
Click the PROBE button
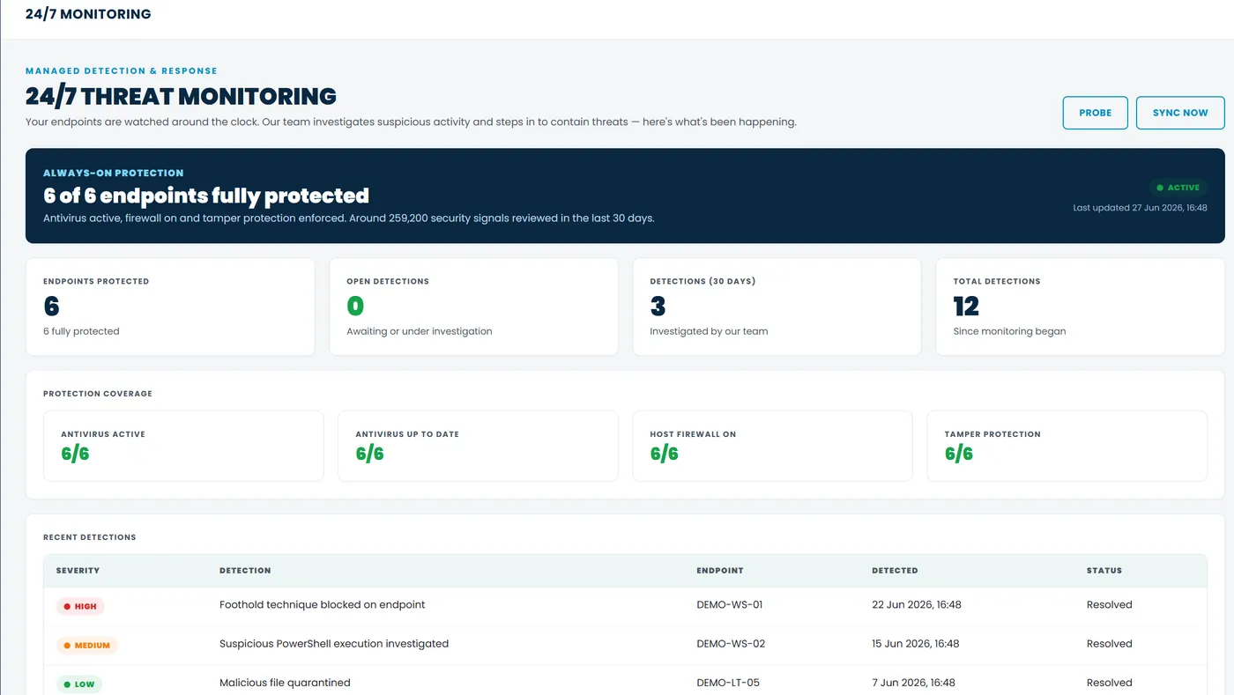(1095, 113)
